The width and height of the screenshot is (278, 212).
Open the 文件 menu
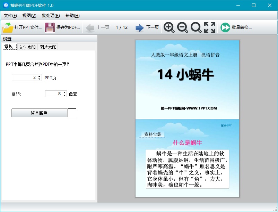pyautogui.click(x=10, y=15)
